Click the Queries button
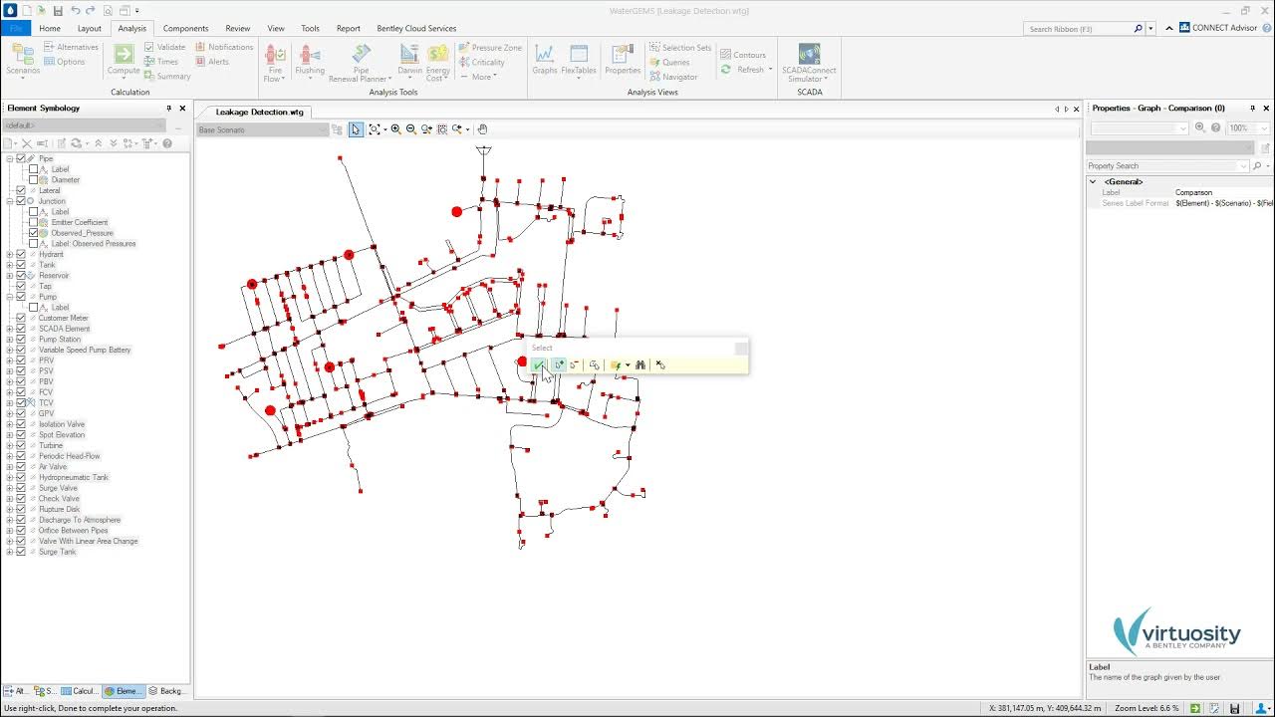The height and width of the screenshot is (717, 1275). 669,62
